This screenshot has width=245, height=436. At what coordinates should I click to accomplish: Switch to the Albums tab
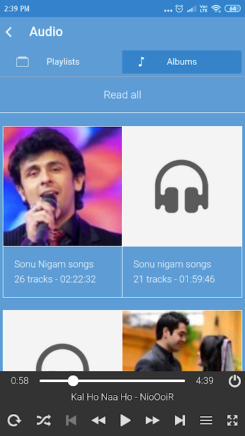pyautogui.click(x=182, y=62)
